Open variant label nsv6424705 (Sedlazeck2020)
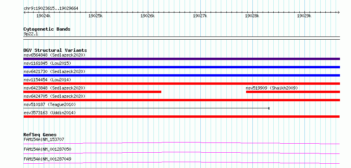 [x=54, y=96]
